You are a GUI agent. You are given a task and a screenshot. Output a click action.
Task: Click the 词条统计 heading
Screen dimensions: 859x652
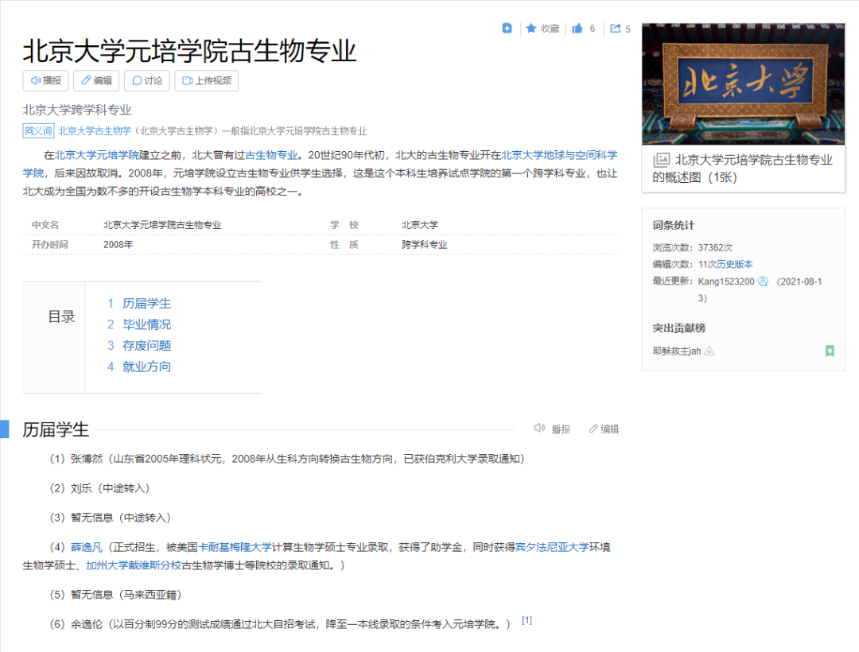coord(674,225)
